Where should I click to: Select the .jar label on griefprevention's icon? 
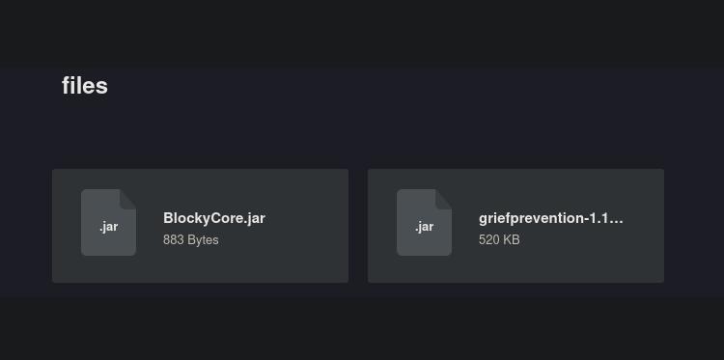(x=424, y=227)
